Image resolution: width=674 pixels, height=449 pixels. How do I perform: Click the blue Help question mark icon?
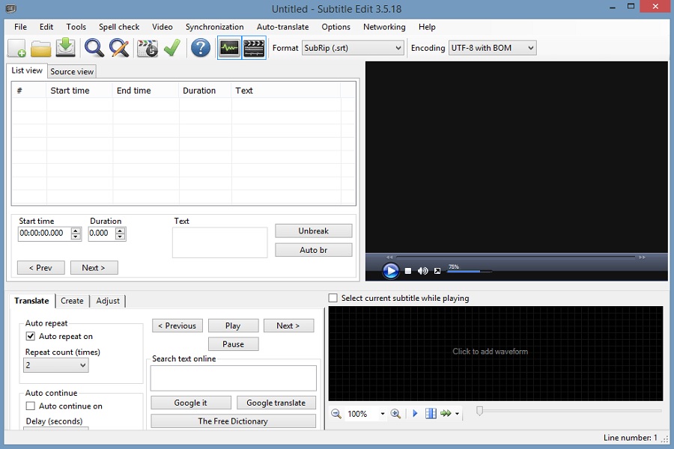tap(200, 48)
